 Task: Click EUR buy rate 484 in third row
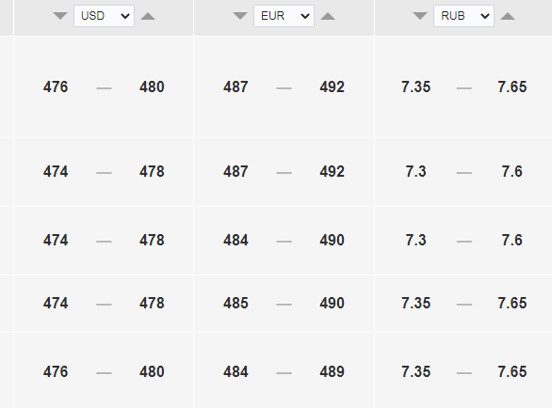(x=235, y=240)
